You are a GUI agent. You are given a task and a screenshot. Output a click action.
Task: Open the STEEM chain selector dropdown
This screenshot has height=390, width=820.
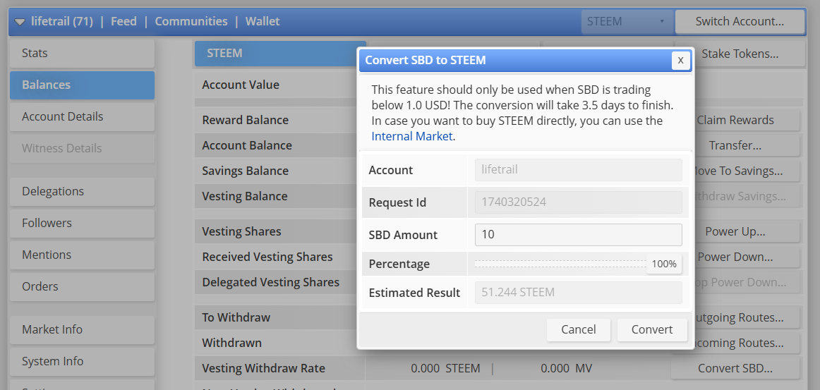[626, 22]
